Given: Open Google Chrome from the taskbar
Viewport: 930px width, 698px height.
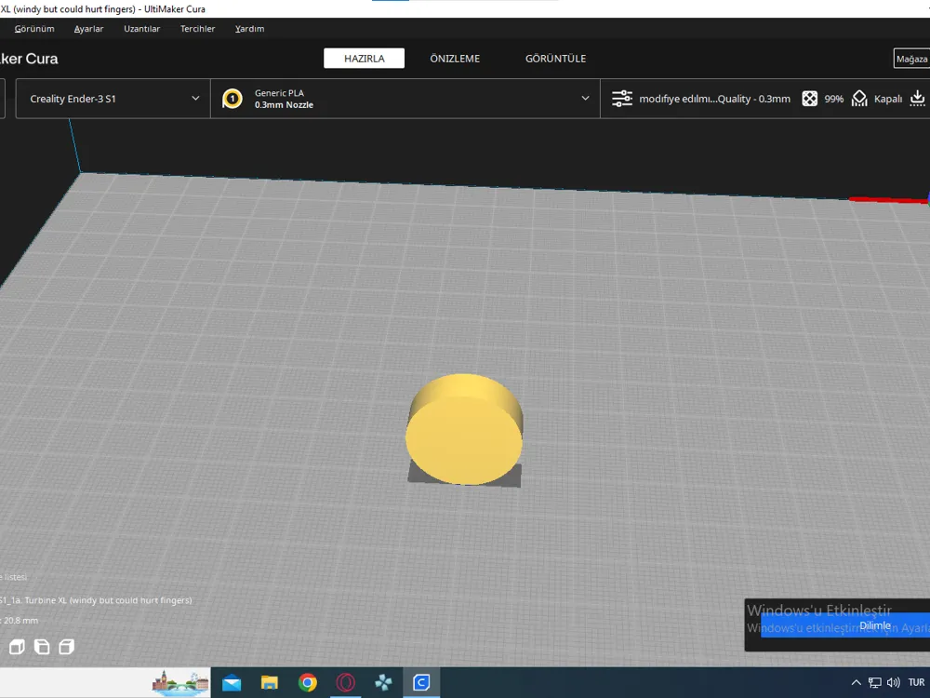Looking at the screenshot, I should (x=307, y=682).
